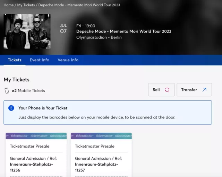Open the Depeche Mode band photo thumbnail
The image size is (222, 177).
27,31
